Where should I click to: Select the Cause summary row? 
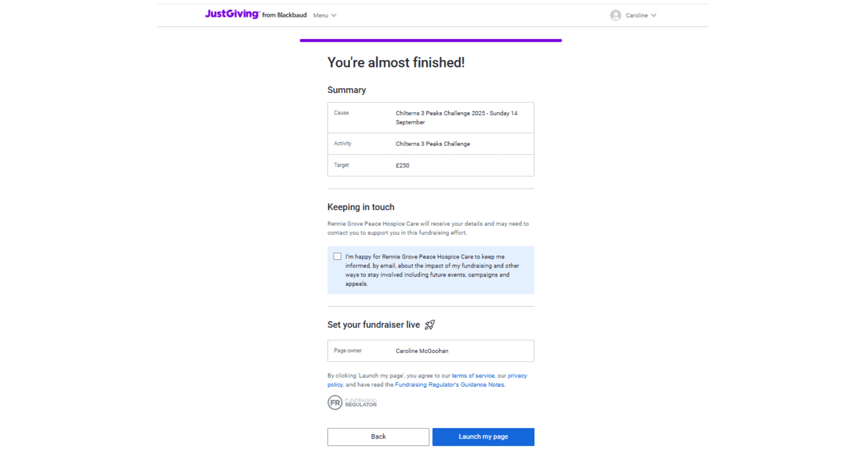coord(431,118)
